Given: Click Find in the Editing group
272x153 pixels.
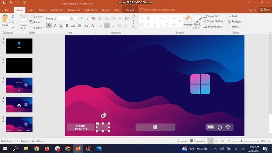Looking at the screenshot, I should [232, 16].
